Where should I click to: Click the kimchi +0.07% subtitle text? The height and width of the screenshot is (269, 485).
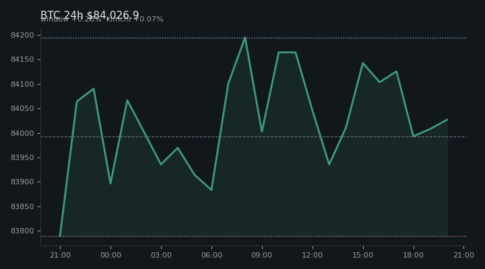tap(135, 20)
